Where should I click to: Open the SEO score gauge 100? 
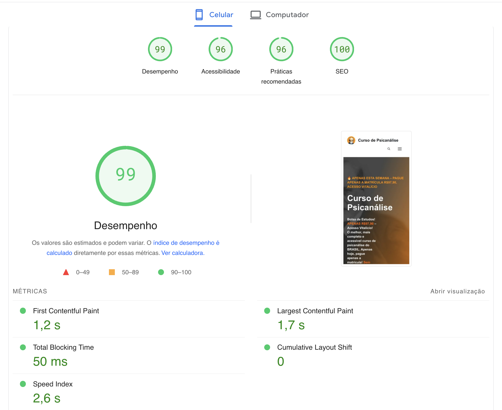click(342, 49)
